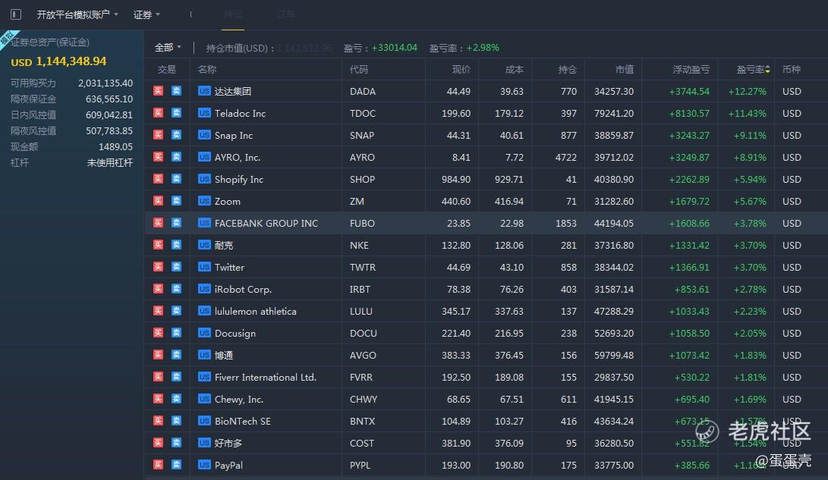Click the 持仓 quantity column header
The image size is (828, 480).
pos(568,69)
